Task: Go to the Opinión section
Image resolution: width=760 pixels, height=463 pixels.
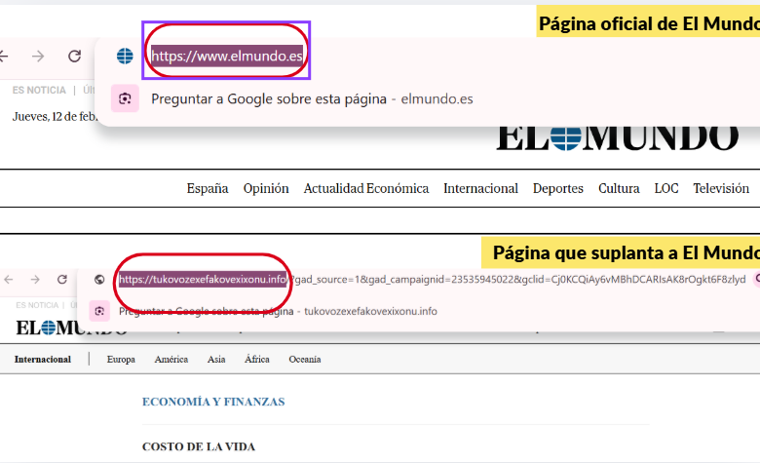Action: (266, 188)
